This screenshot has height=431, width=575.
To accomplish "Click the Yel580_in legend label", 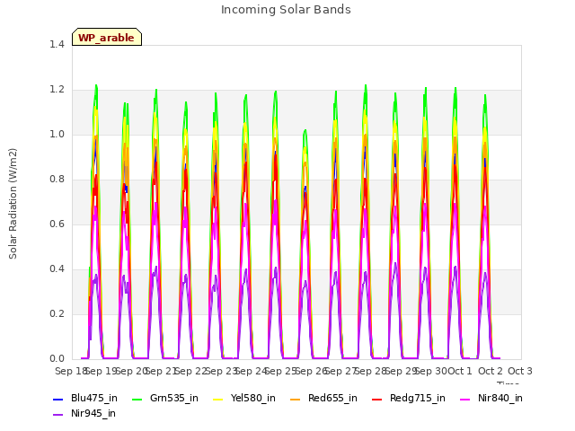I will click(253, 398).
